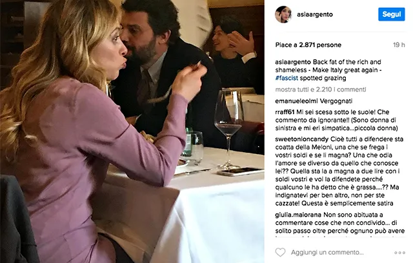Viewport: 413px width, 263px height.
Task: Open the rraff61 commenter profile
Action: point(285,112)
